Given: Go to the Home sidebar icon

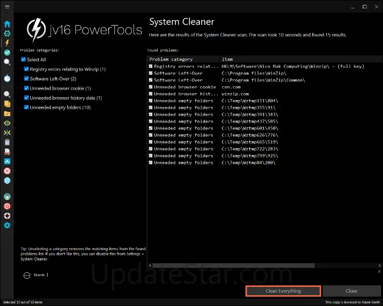Looking at the screenshot, I should (x=7, y=24).
